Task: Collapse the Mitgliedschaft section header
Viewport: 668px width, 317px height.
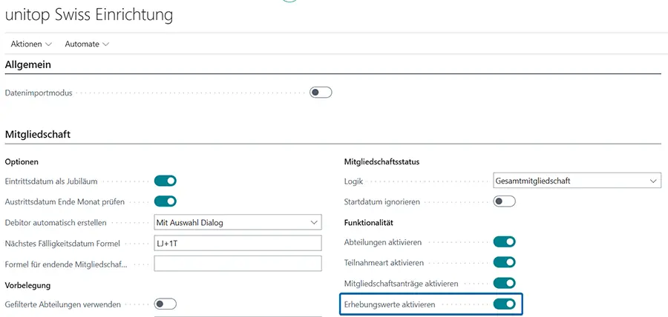Action: [x=38, y=135]
